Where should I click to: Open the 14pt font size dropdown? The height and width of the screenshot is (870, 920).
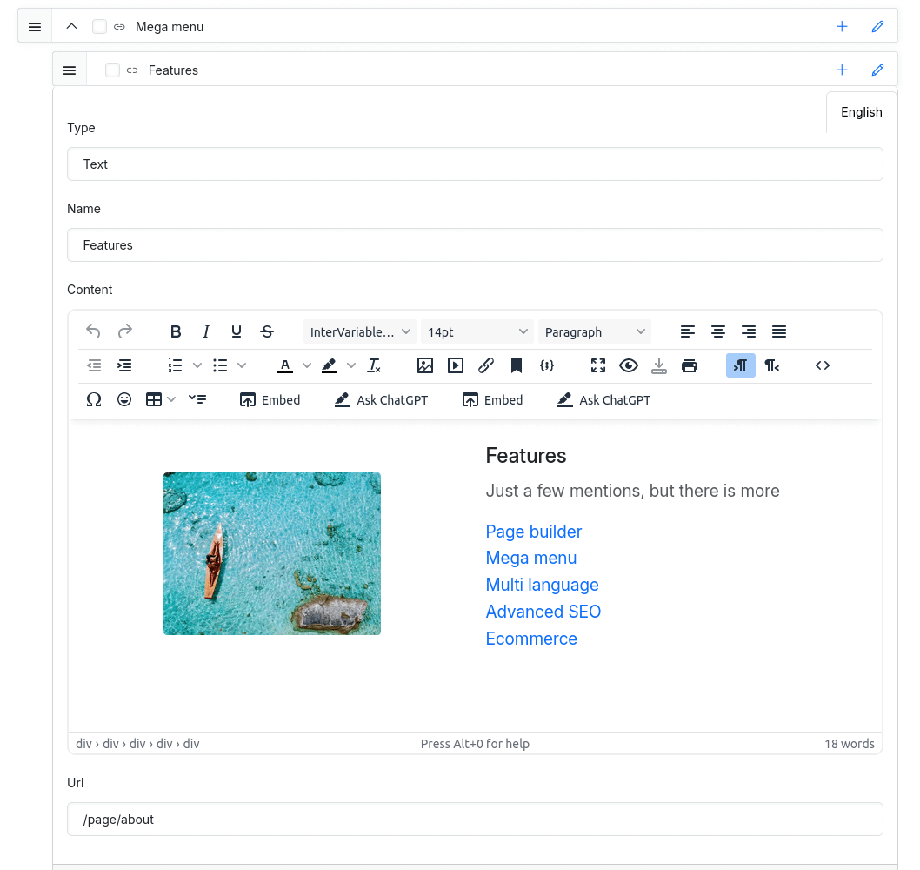pos(477,331)
